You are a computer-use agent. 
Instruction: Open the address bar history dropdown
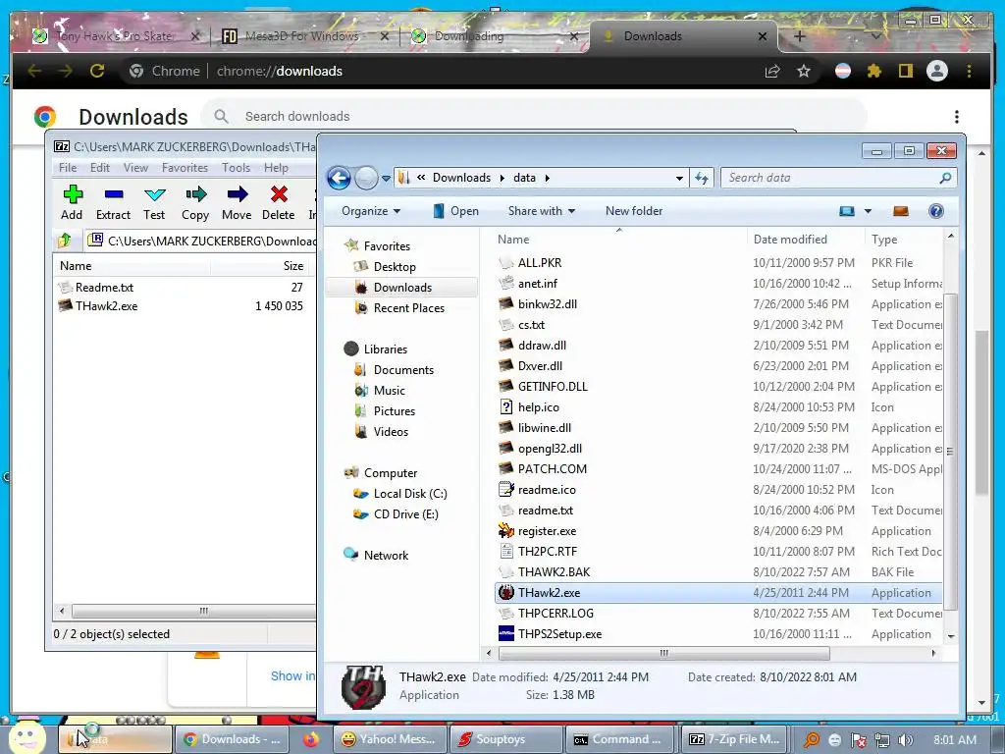[x=679, y=179]
